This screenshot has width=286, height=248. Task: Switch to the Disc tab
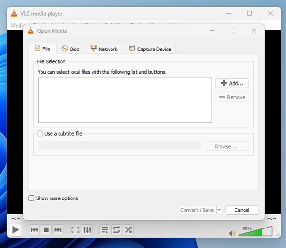click(70, 49)
